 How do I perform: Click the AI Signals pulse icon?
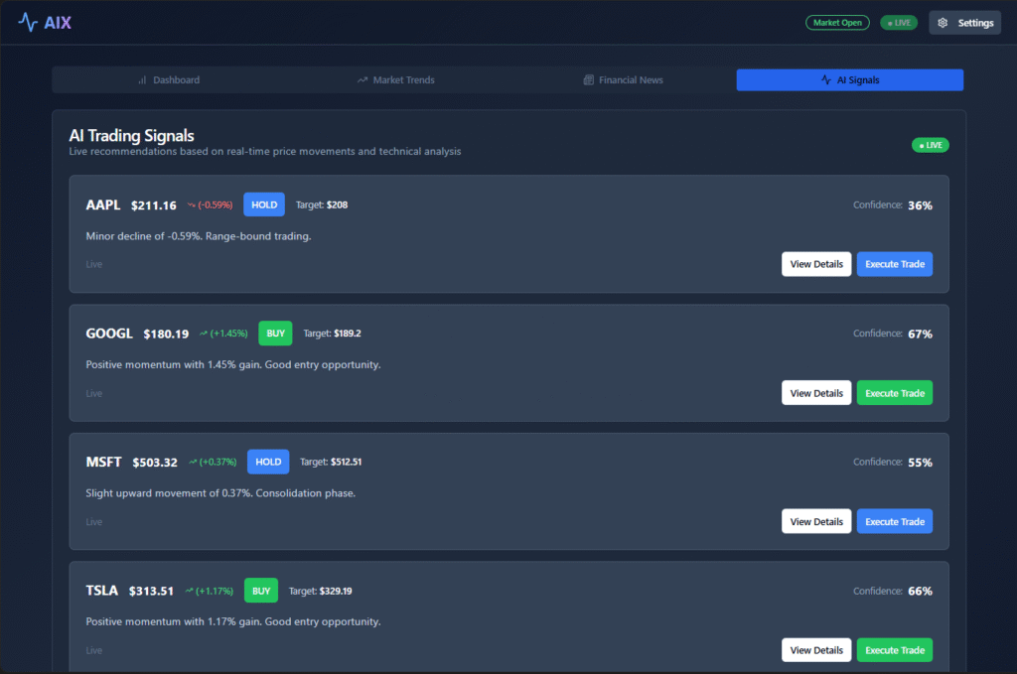tap(825, 79)
